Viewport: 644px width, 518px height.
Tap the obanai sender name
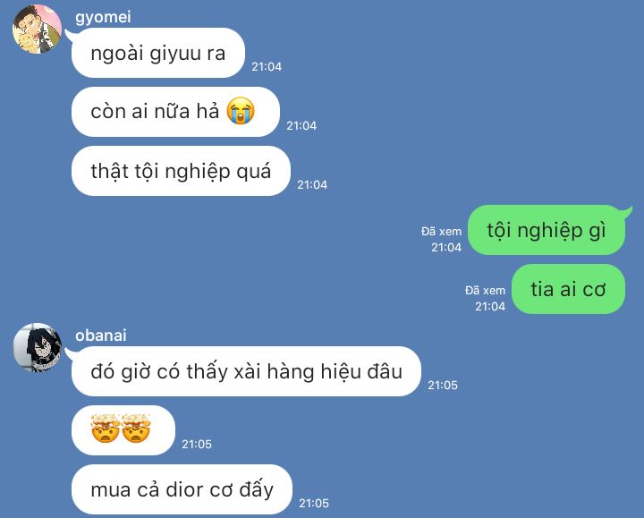click(100, 335)
